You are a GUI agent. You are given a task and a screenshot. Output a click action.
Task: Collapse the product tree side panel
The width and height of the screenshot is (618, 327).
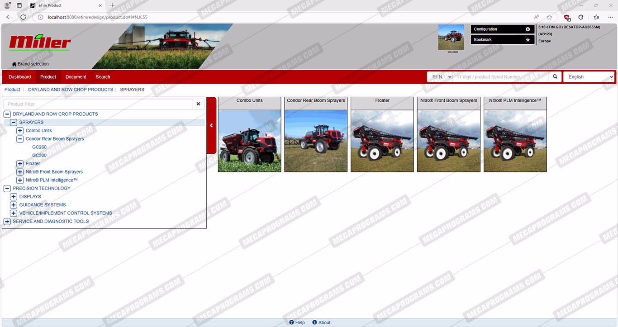coord(211,126)
